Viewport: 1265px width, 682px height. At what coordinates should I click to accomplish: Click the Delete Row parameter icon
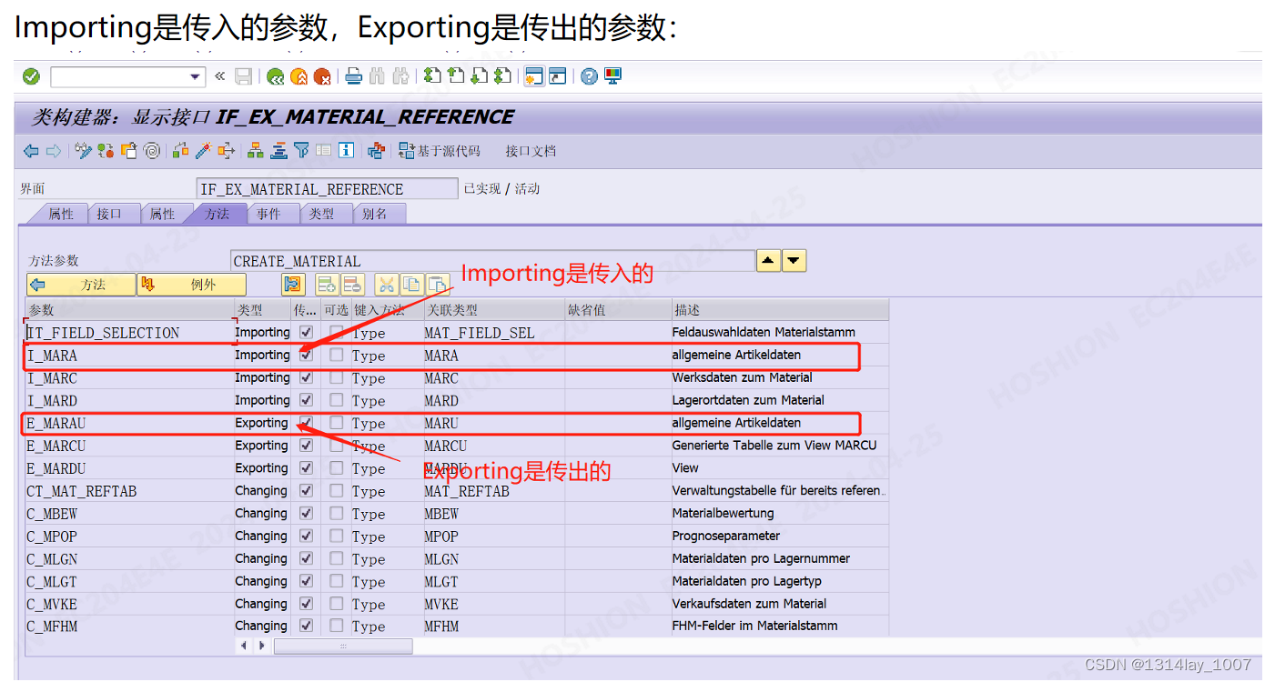[x=353, y=285]
